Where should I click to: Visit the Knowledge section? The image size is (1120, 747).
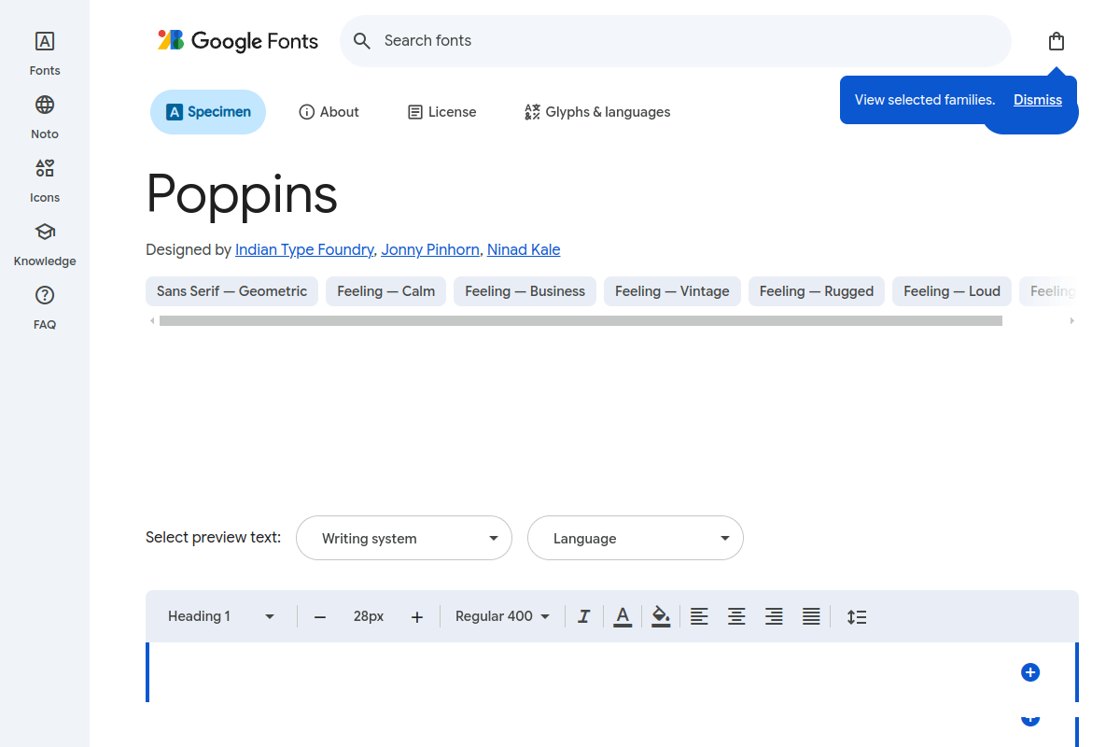click(44, 241)
